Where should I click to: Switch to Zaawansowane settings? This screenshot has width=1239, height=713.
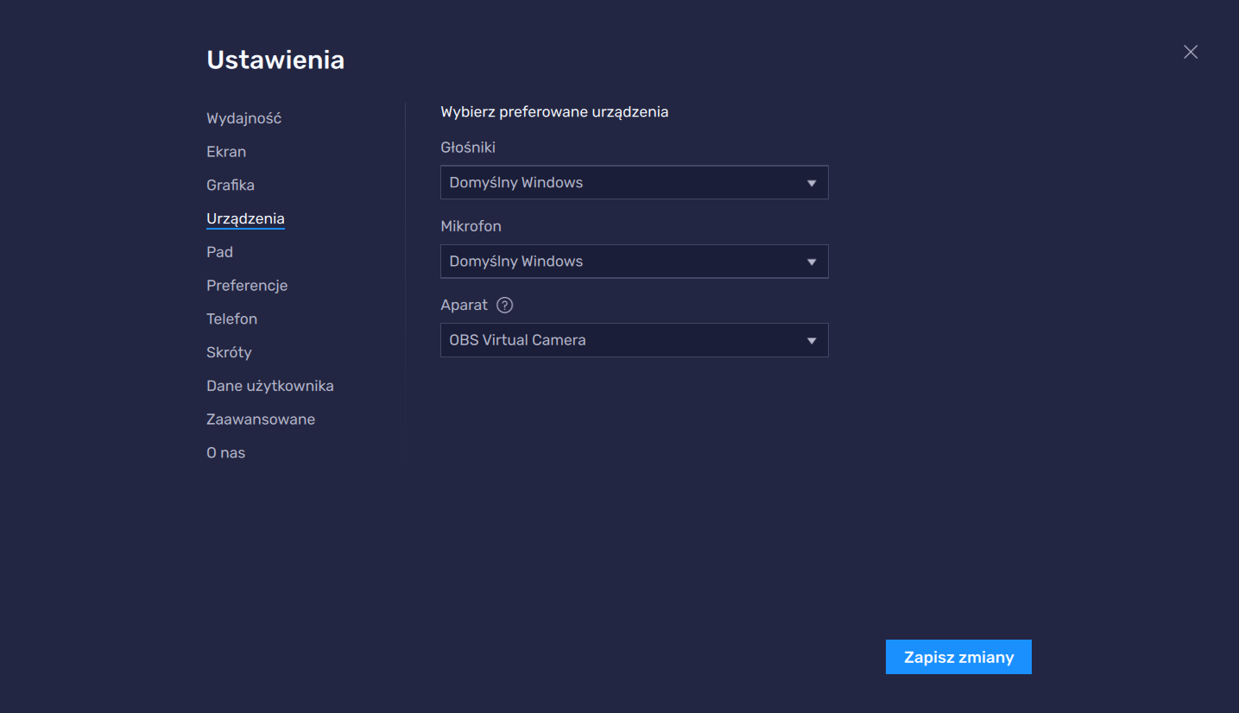pyautogui.click(x=261, y=420)
